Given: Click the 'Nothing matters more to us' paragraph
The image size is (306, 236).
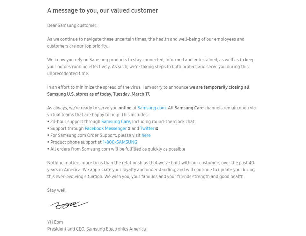Looking at the screenshot, I should click(x=151, y=170).
